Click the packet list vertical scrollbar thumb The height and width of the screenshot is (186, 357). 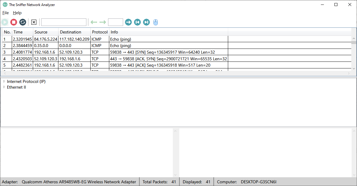click(354, 43)
